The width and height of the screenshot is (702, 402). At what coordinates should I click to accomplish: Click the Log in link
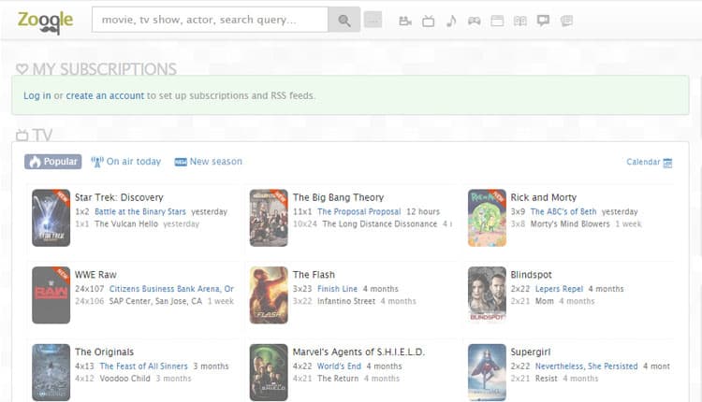37,95
